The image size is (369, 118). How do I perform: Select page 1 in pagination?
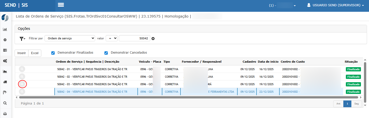[347, 104]
